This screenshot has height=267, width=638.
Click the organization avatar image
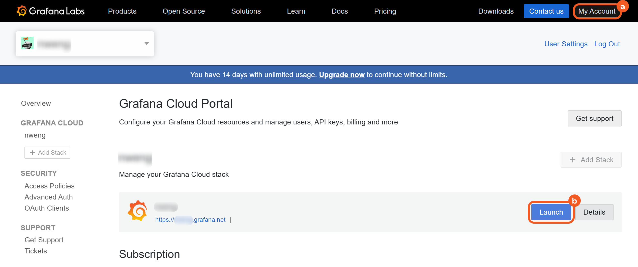click(x=27, y=43)
